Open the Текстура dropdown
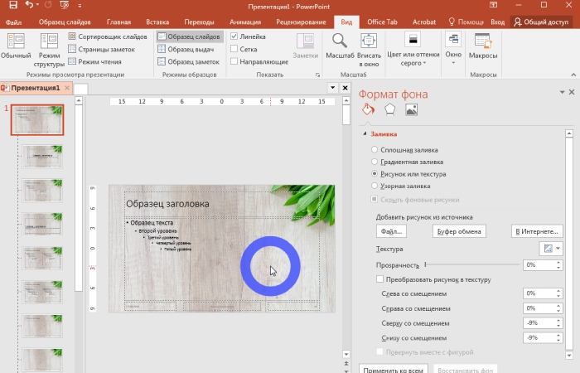The image size is (580, 373). [x=551, y=249]
